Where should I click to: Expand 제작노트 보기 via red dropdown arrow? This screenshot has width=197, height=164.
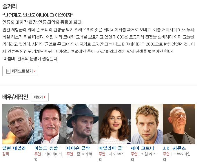[34, 71]
